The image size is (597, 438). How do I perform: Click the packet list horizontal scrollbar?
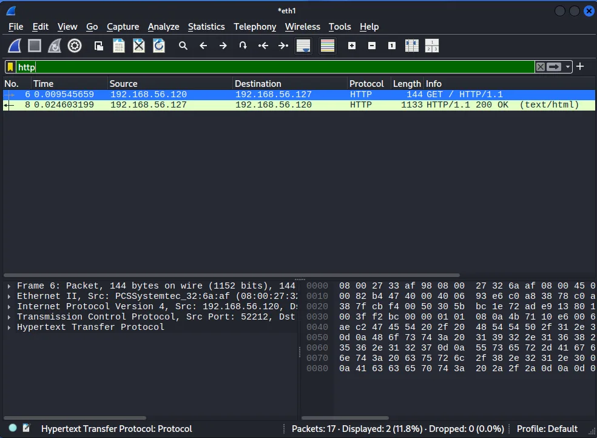[232, 275]
